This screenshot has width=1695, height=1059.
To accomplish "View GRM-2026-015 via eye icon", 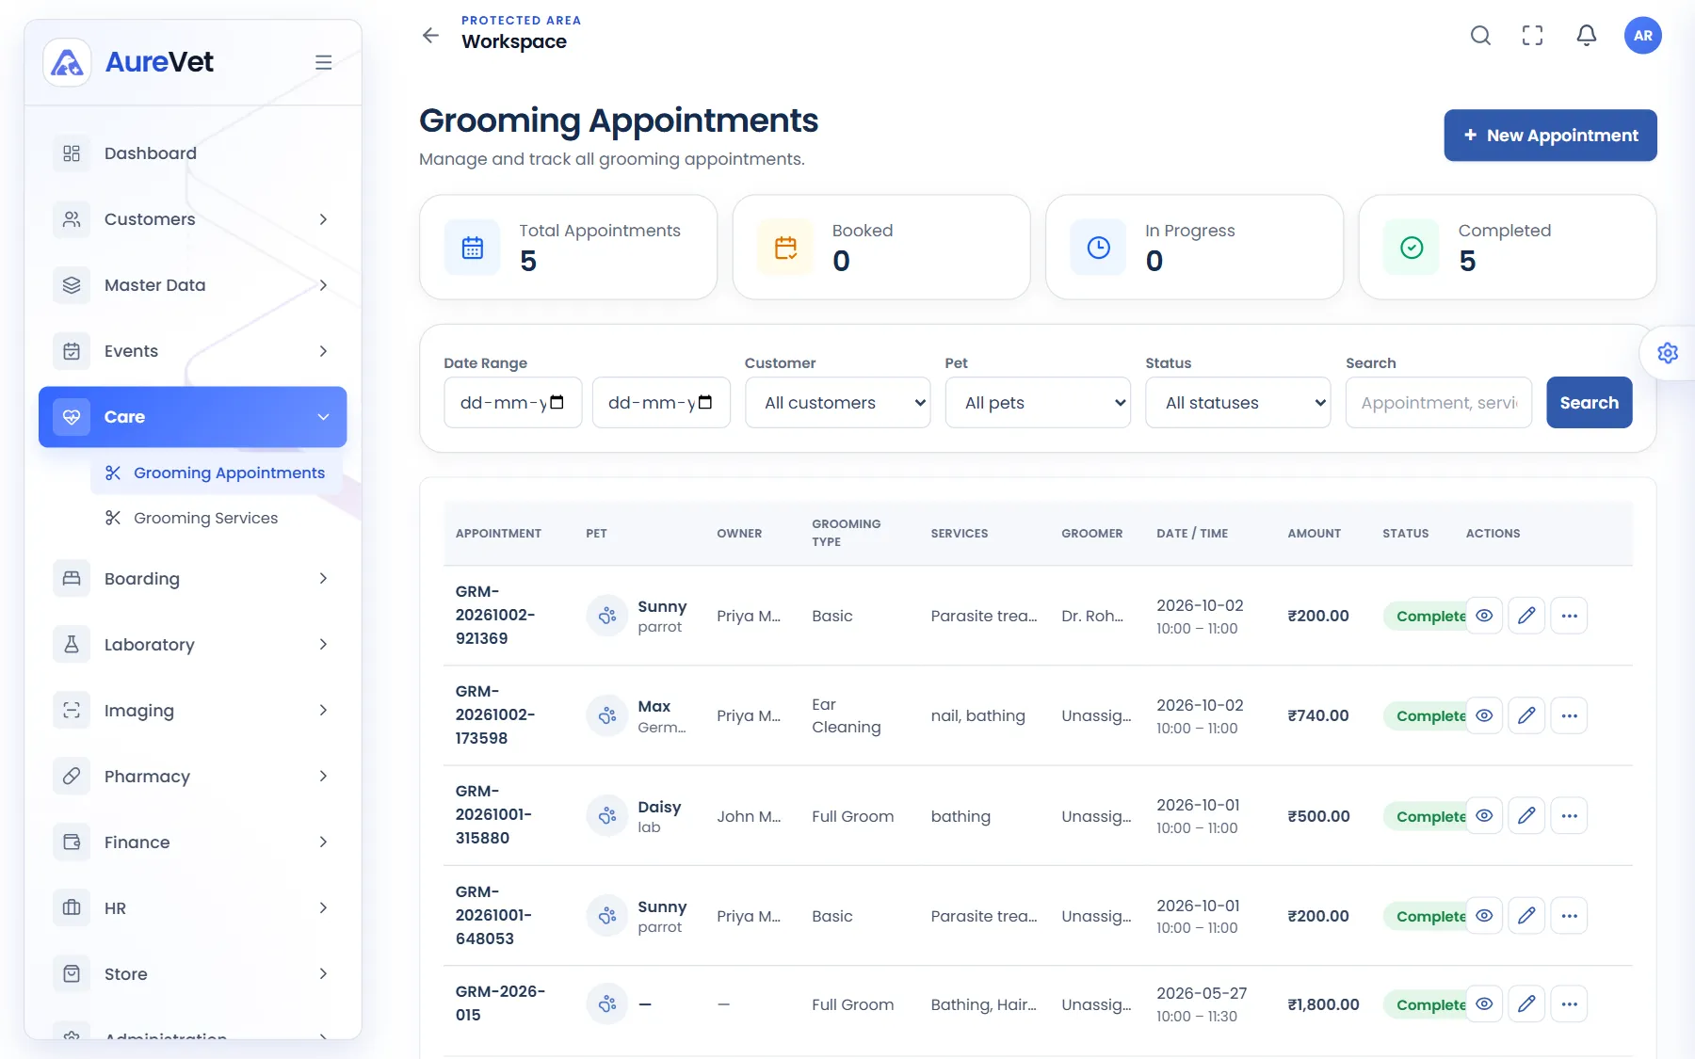I will [1484, 1004].
